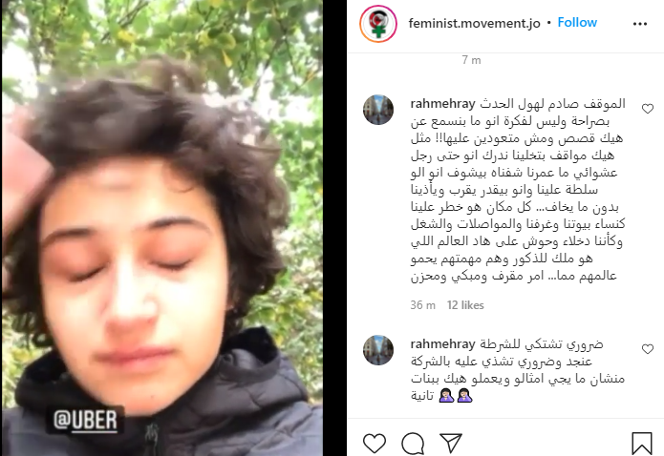Open rahmehray avatar on first comment
The image size is (664, 456).
click(378, 110)
